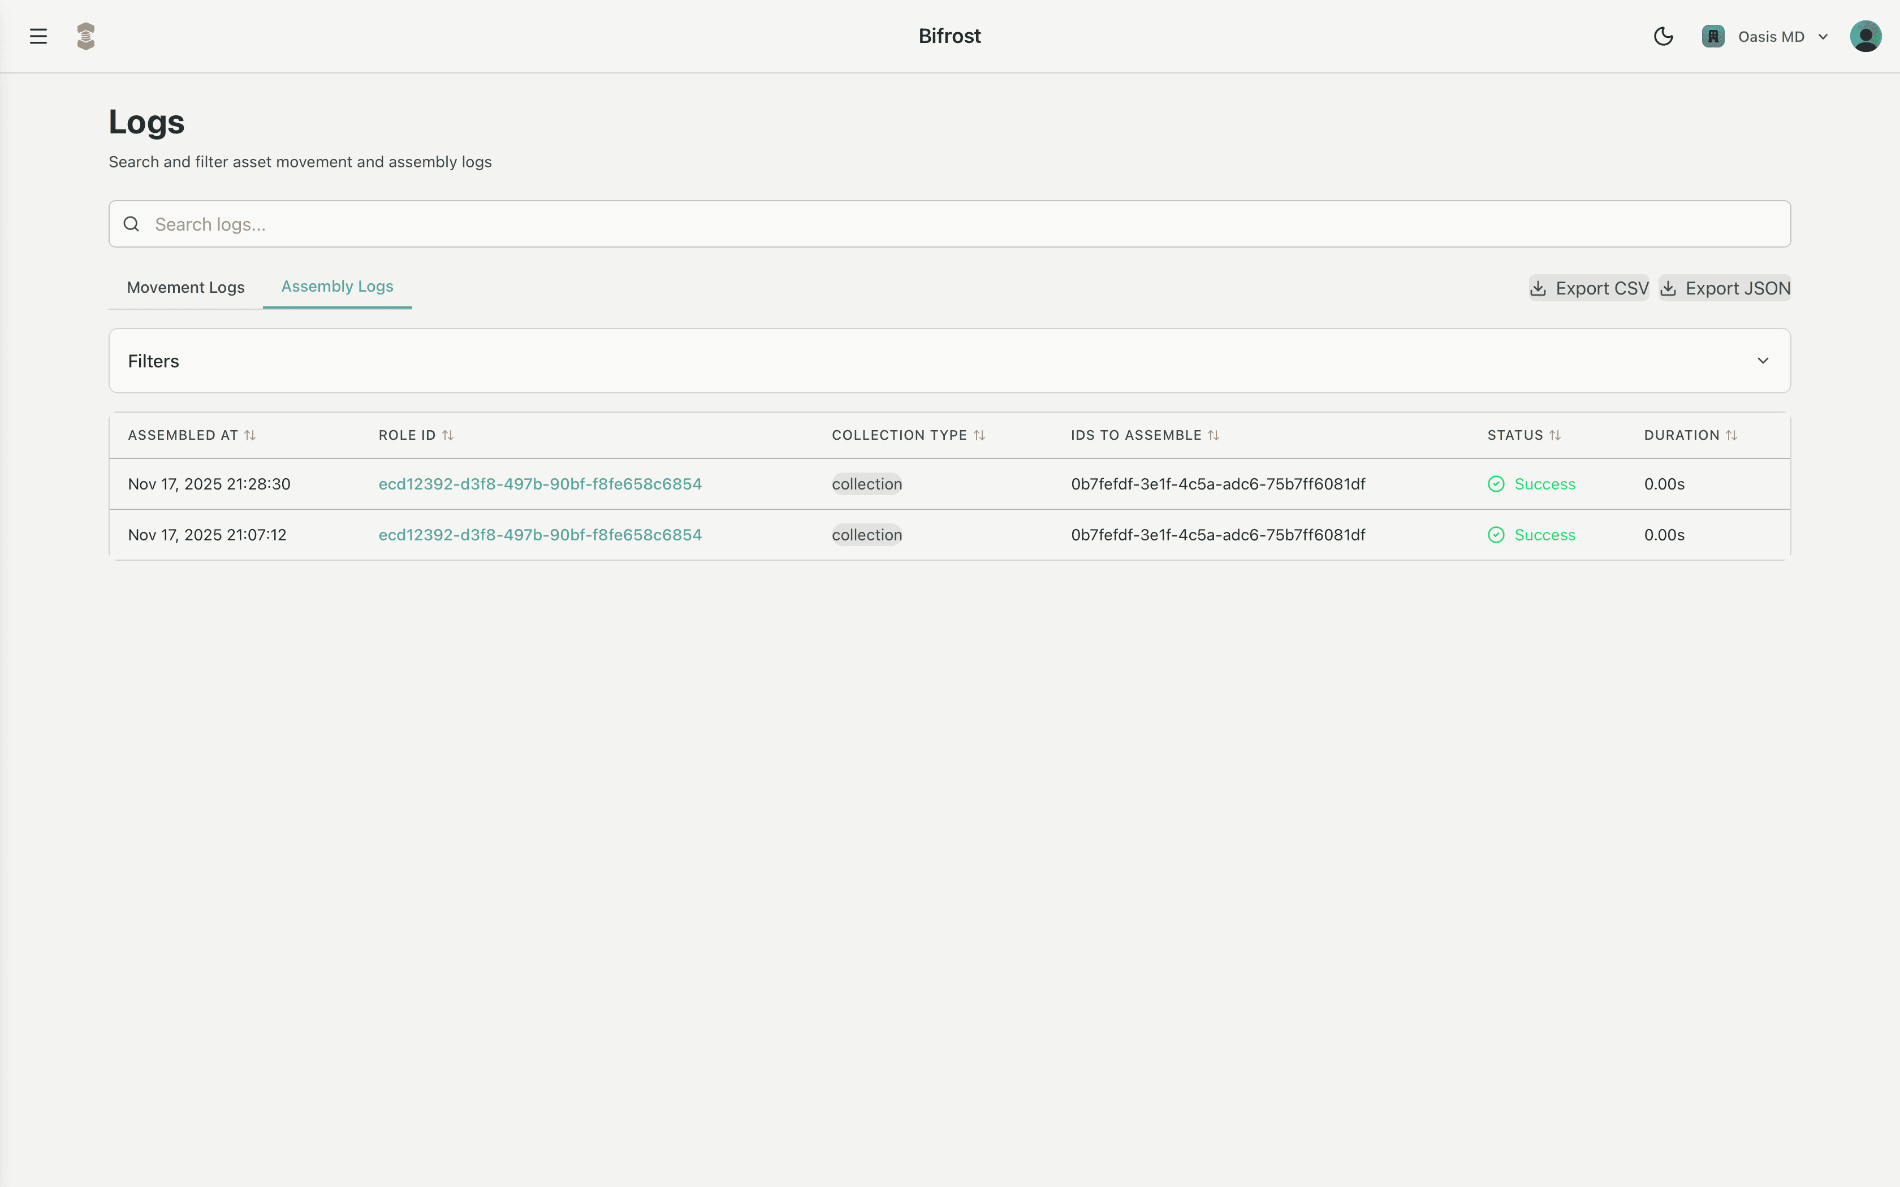Click the collection badge on the second row
1900x1187 pixels.
867,535
